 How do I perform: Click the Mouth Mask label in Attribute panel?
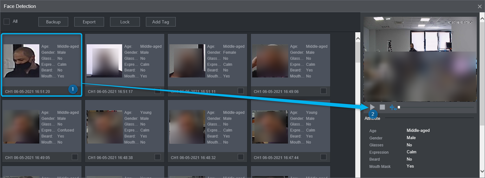[380, 167]
